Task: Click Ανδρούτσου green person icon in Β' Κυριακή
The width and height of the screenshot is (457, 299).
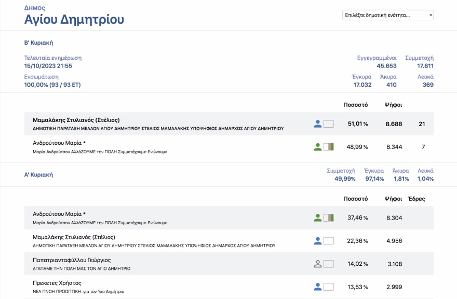Action: coord(318,147)
